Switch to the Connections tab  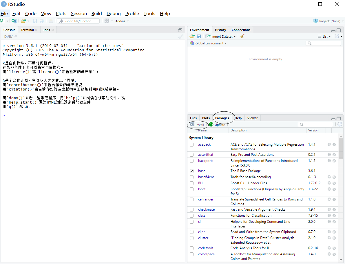241,30
